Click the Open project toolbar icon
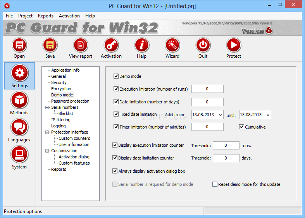 tap(19, 45)
